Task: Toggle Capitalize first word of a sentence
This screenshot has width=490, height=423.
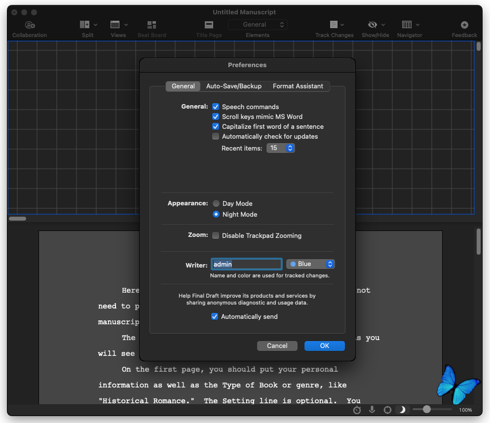Action: 216,126
